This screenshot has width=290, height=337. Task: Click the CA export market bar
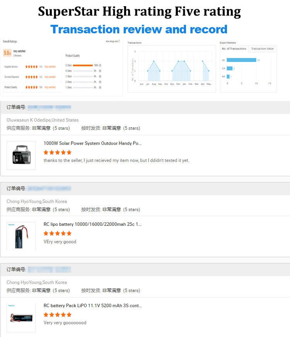[229, 68]
